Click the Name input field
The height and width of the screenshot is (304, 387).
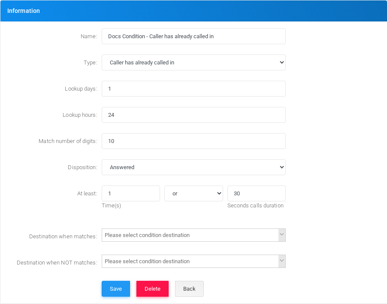(193, 36)
